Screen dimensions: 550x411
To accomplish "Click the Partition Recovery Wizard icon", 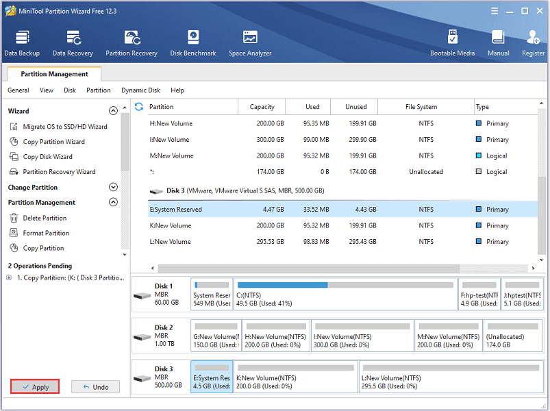I will [x=14, y=172].
